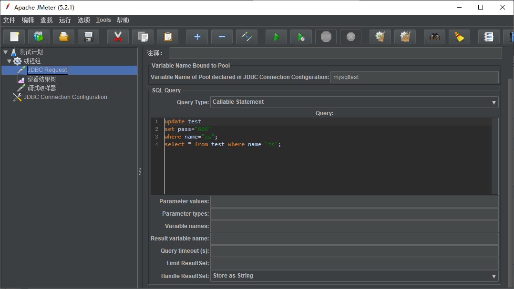
Task: Select 察看结果树 in the tree
Action: tap(41, 79)
